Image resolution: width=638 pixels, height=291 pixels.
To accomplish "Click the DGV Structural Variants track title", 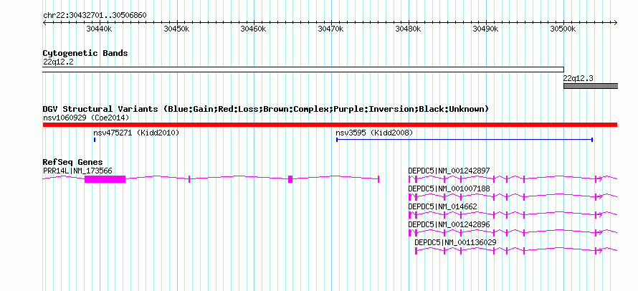I will pyautogui.click(x=266, y=109).
